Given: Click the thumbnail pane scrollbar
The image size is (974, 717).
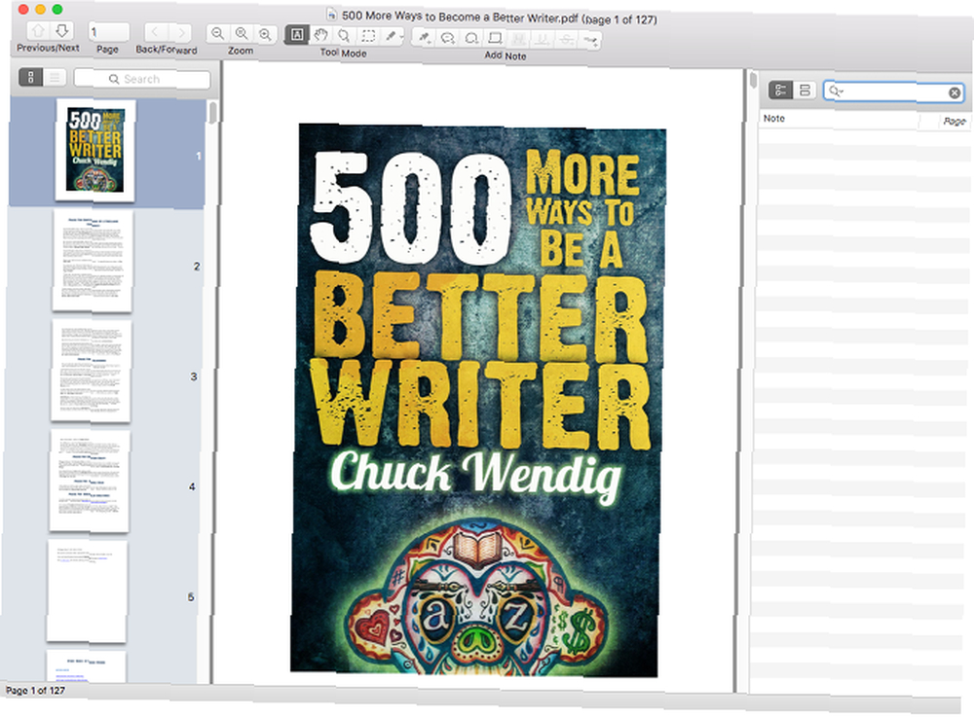Looking at the screenshot, I should click(x=212, y=113).
